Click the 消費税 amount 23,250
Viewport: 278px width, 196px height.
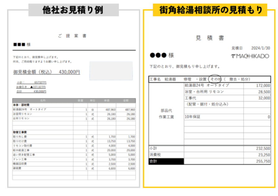[x=263, y=155]
